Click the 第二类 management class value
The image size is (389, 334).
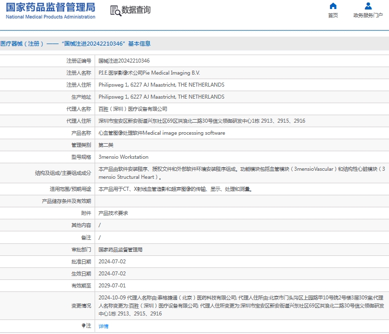pos(106,145)
